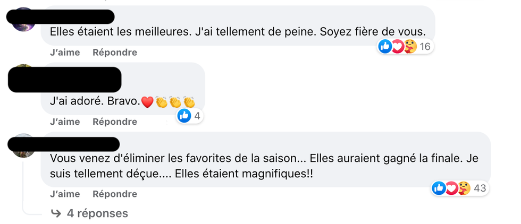Open reaction count 16 on first comment
Screen dimensions: 521x224
click(425, 47)
